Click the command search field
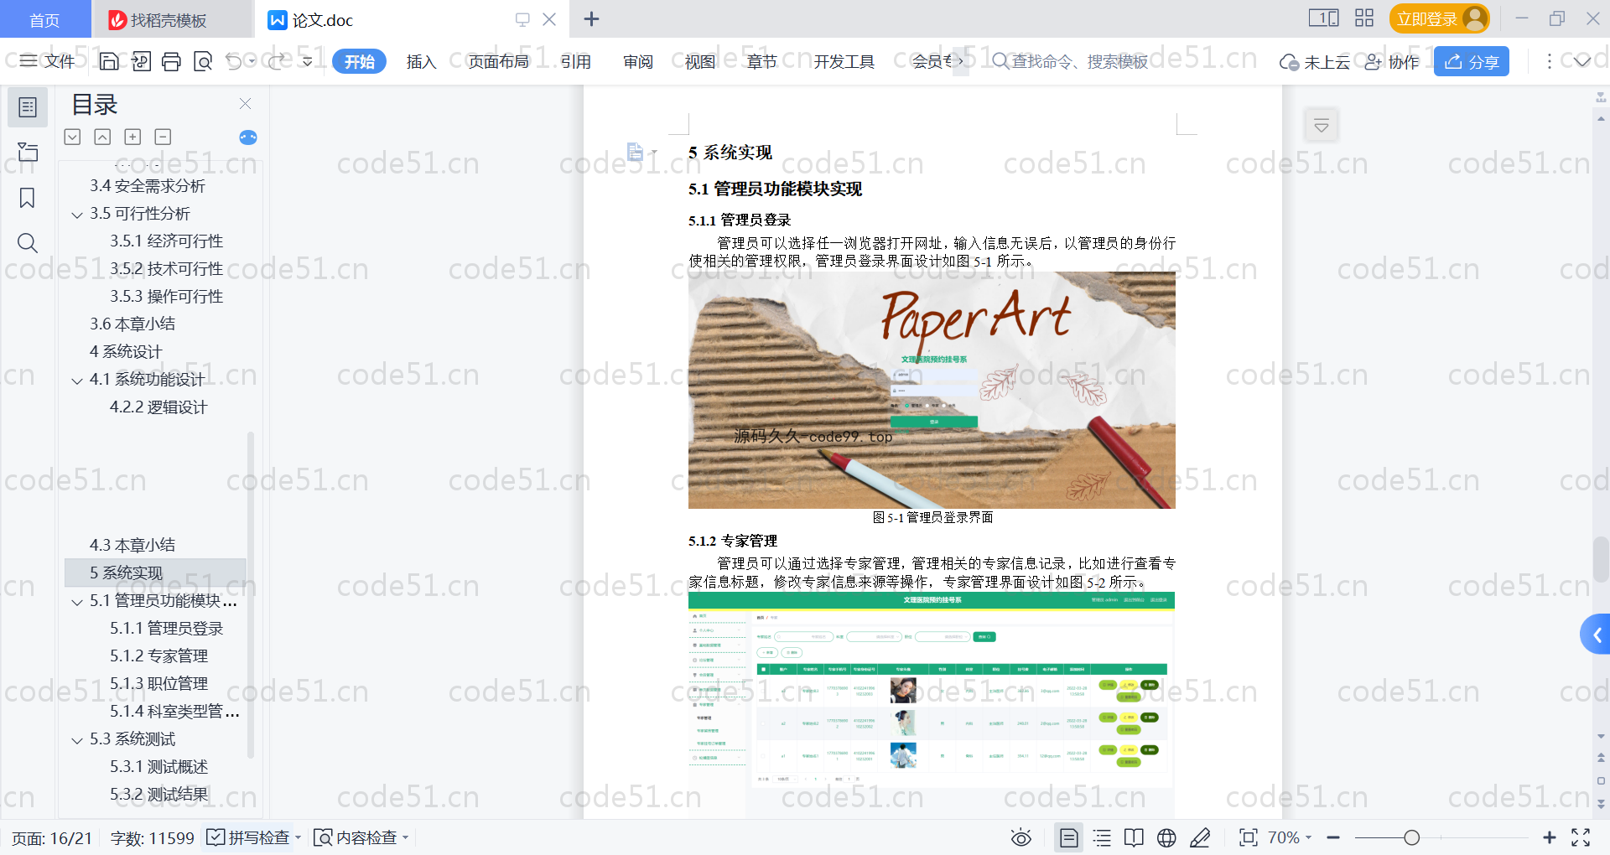This screenshot has height=855, width=1610. 1070,61
